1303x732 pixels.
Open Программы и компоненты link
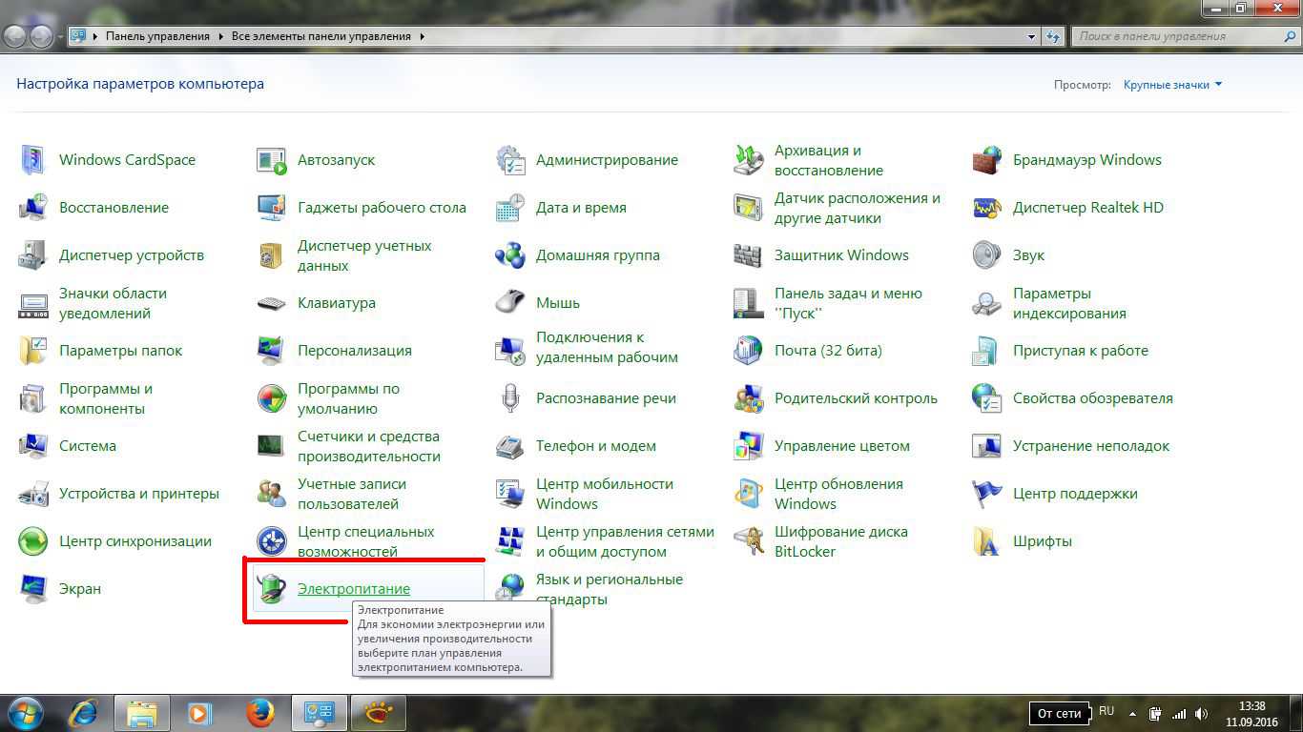[106, 398]
